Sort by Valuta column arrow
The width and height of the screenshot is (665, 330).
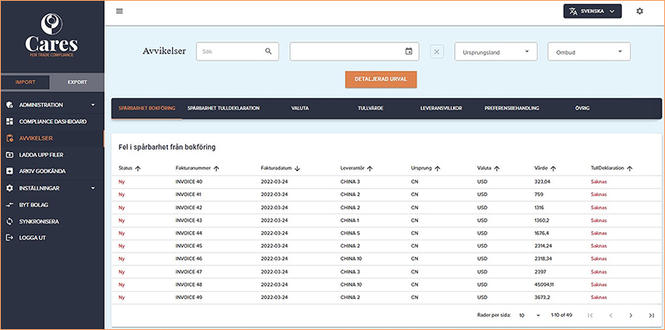(x=497, y=169)
